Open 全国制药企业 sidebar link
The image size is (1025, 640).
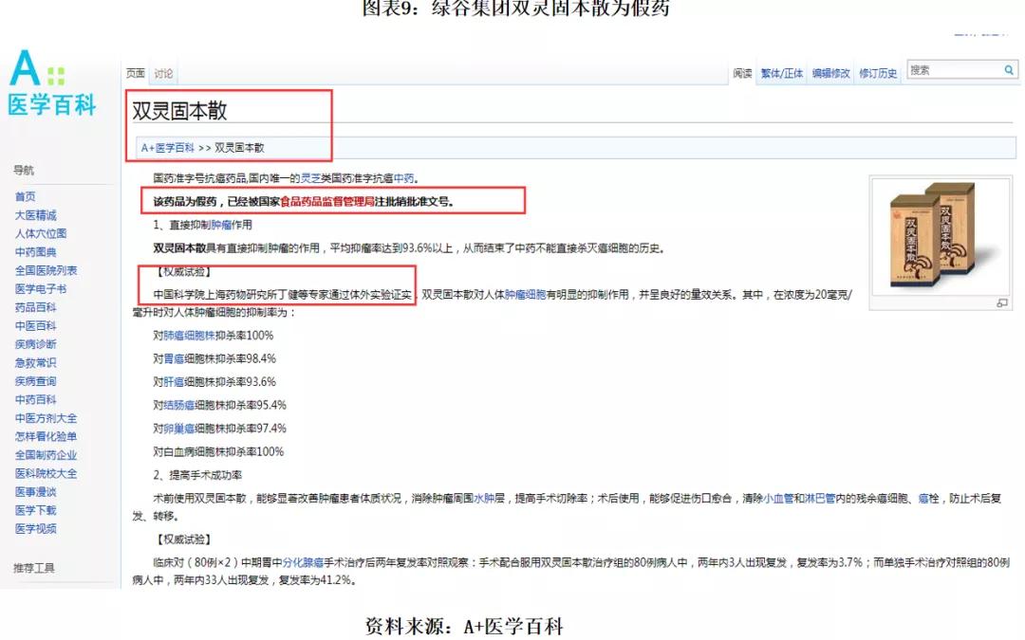click(46, 455)
